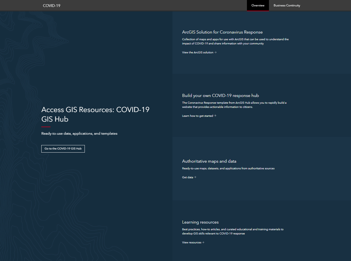Switch to the Business Continuity tab
Screen dimensions: 351x261
pyautogui.click(x=287, y=5)
